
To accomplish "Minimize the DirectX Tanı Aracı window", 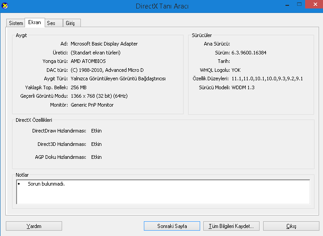I will coord(287,4).
